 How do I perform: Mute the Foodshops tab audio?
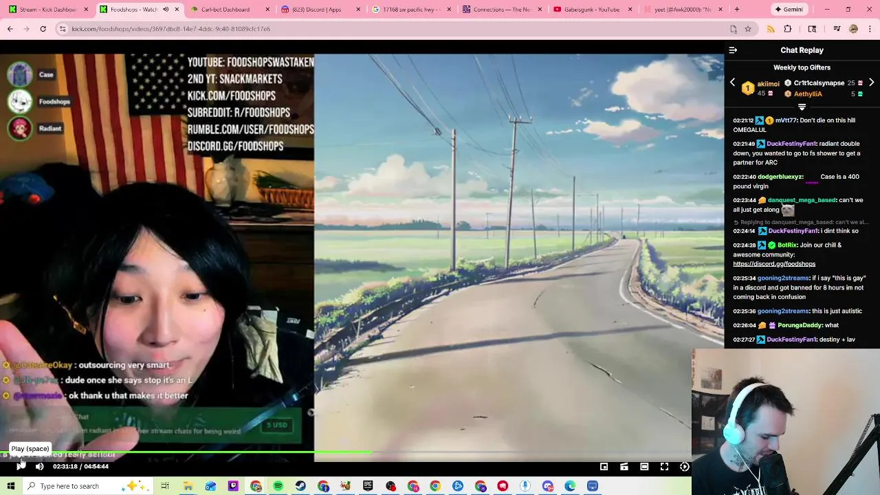click(166, 10)
